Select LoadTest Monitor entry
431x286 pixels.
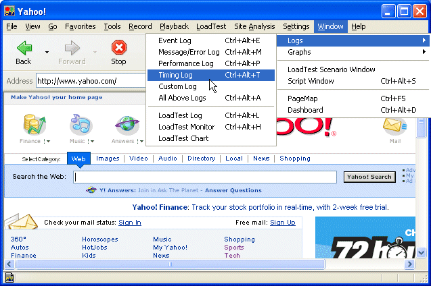211,127
